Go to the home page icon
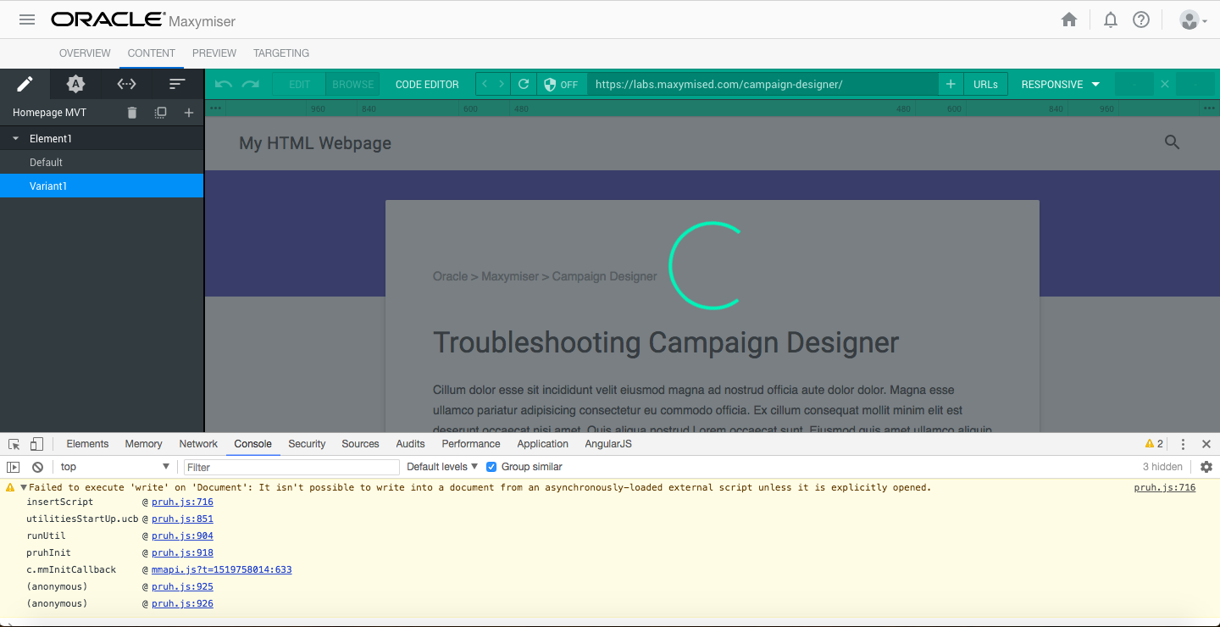 point(1069,19)
